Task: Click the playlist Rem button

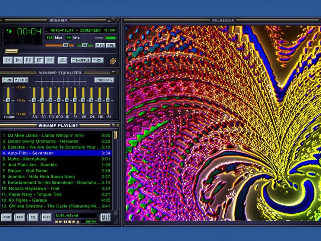Action: coord(20,217)
